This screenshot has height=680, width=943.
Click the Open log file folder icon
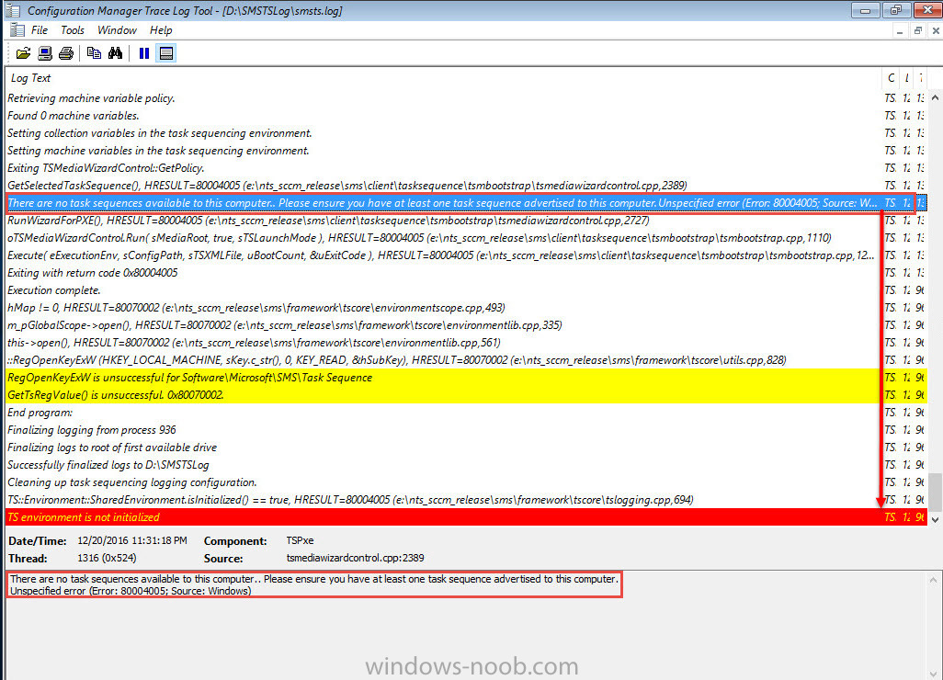[x=24, y=53]
